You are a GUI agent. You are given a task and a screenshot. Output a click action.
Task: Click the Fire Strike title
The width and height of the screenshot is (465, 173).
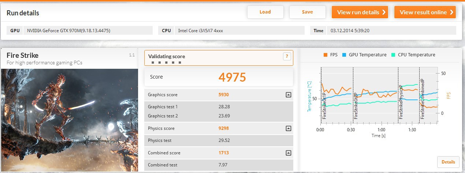22,55
